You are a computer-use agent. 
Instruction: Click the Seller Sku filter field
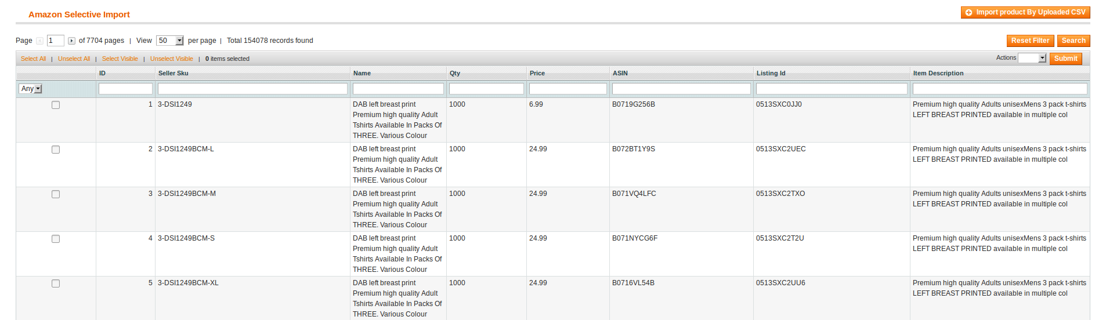point(252,89)
